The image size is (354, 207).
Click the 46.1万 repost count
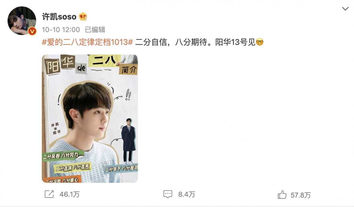click(x=69, y=194)
